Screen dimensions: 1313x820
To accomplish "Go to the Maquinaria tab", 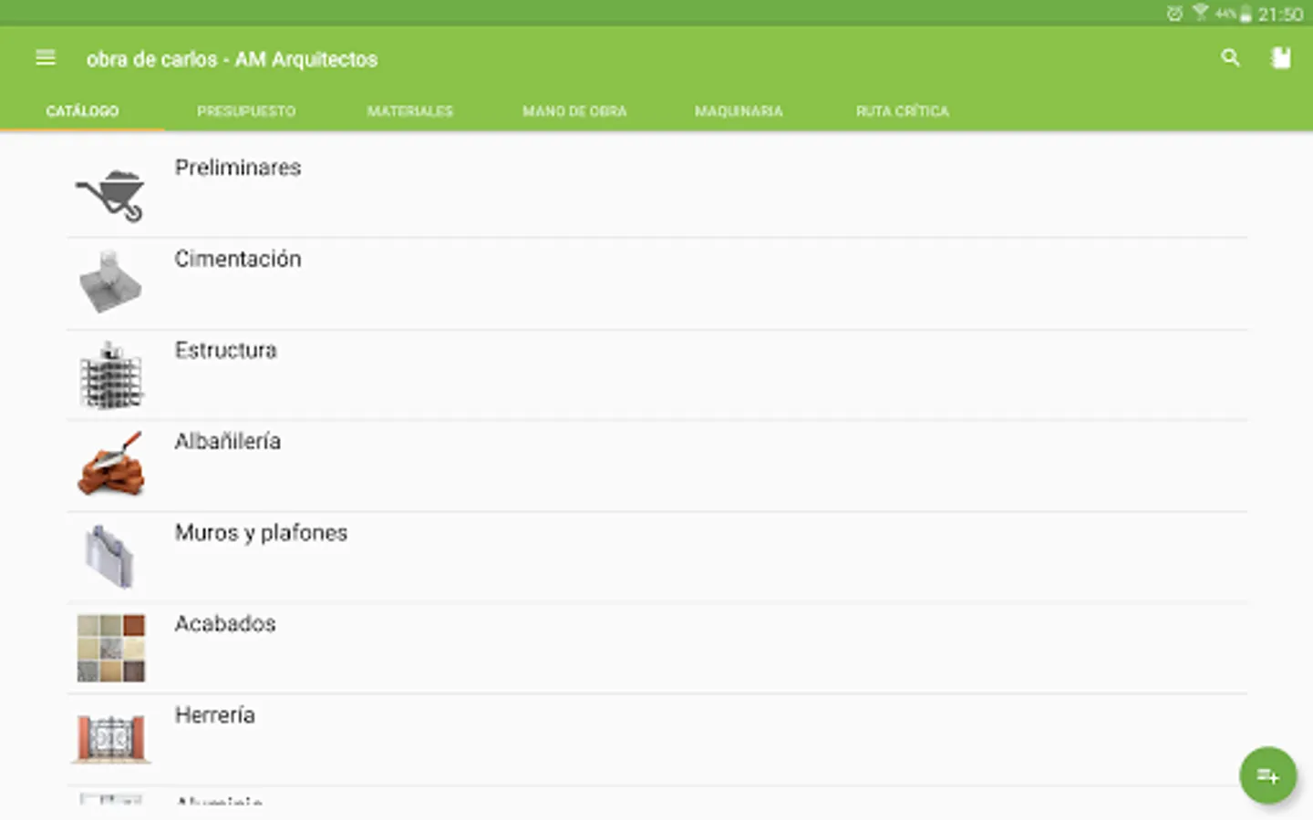I will point(739,111).
